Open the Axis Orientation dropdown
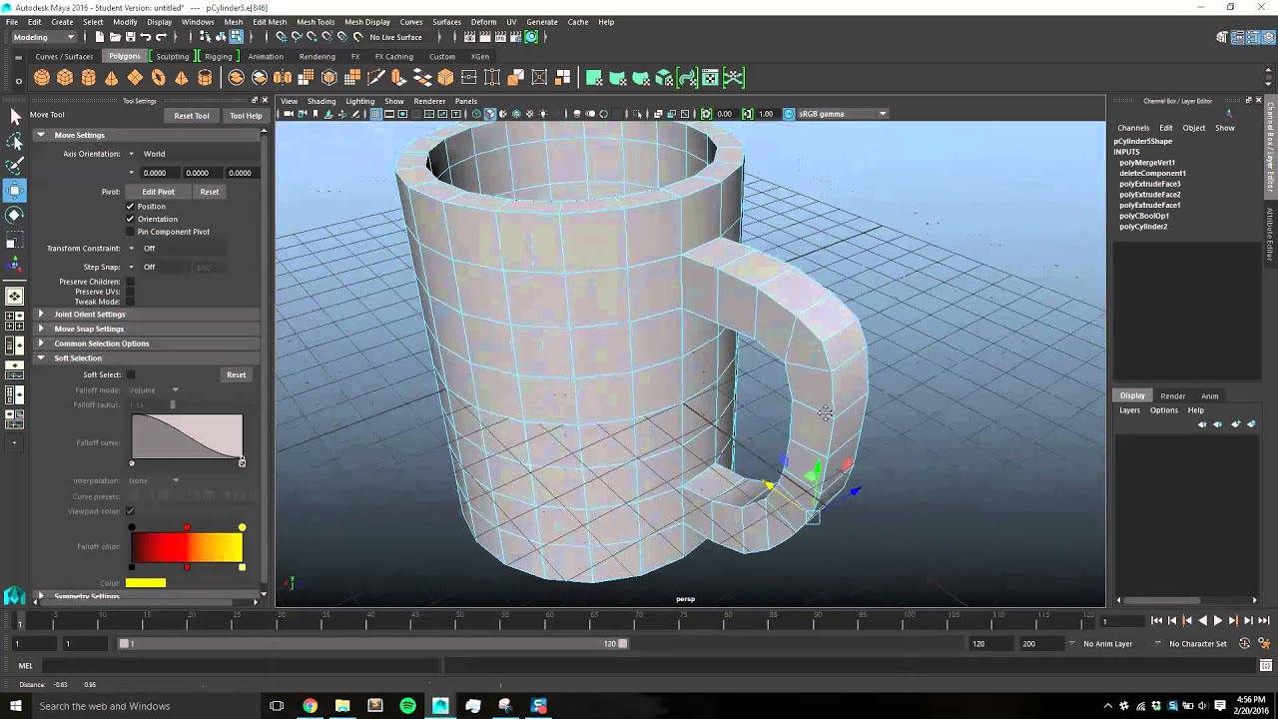The height and width of the screenshot is (719, 1278). pos(131,154)
